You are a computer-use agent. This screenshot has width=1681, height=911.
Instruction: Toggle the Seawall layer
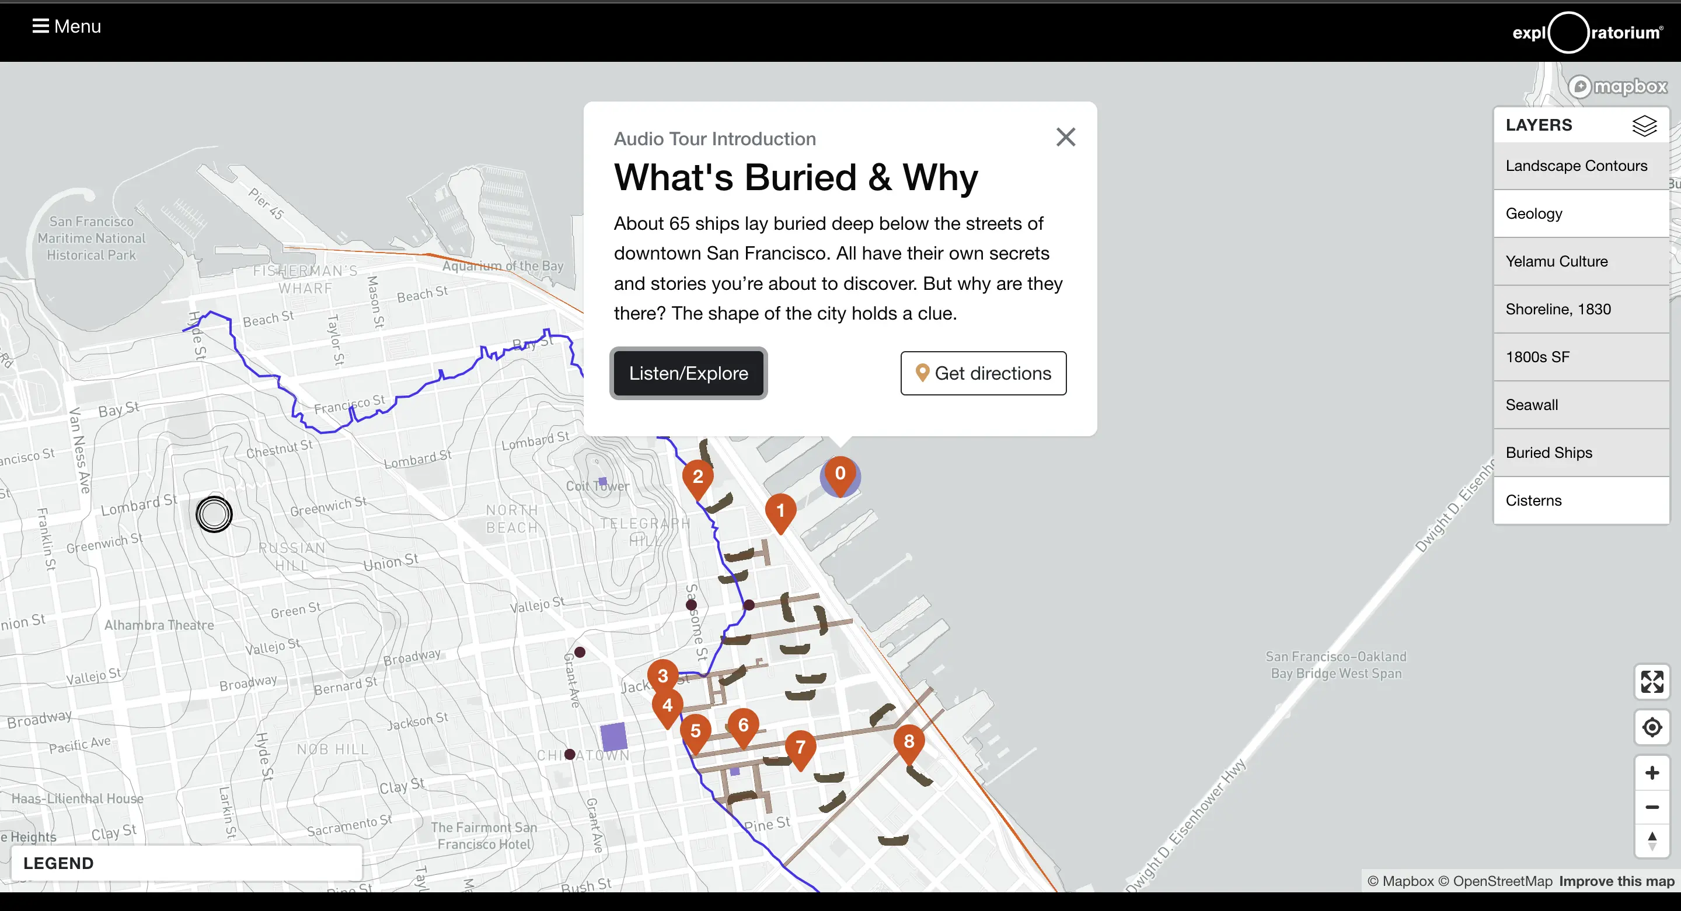[x=1581, y=404]
